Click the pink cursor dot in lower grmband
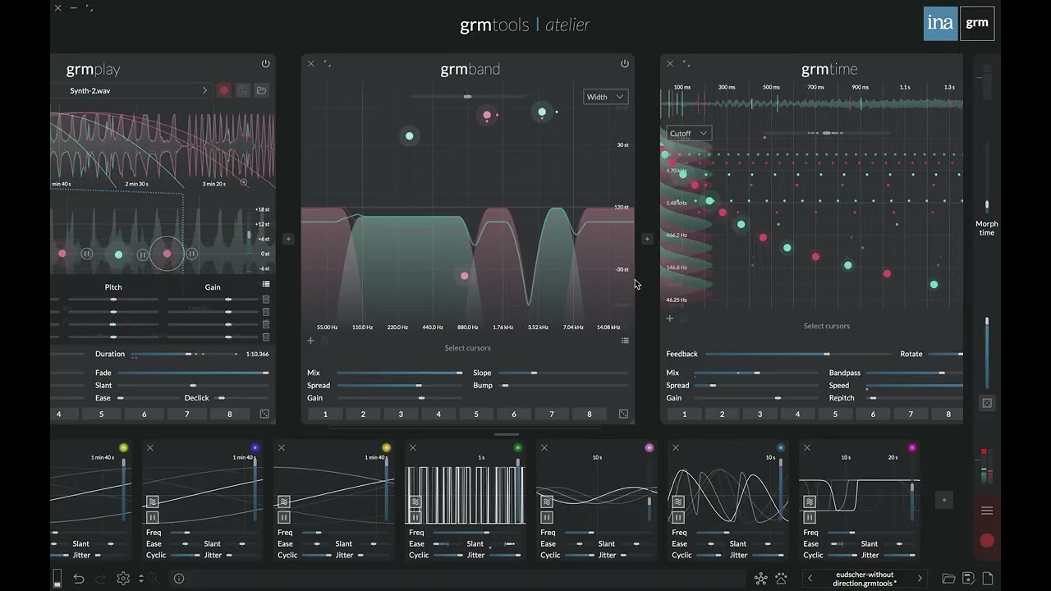 tap(464, 276)
